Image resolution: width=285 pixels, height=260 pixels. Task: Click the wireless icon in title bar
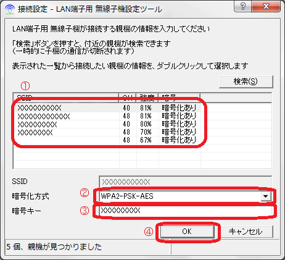pyautogui.click(x=10, y=9)
